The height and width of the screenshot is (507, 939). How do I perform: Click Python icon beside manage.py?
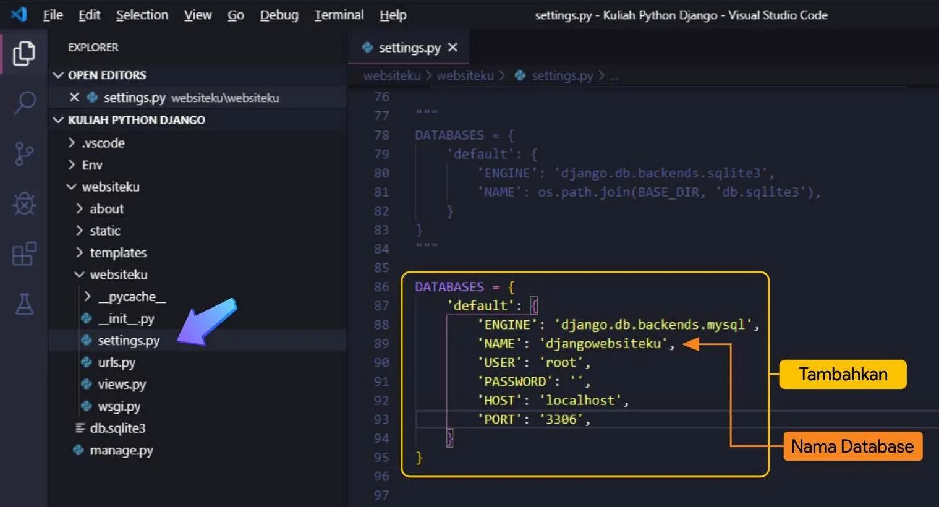coord(79,450)
